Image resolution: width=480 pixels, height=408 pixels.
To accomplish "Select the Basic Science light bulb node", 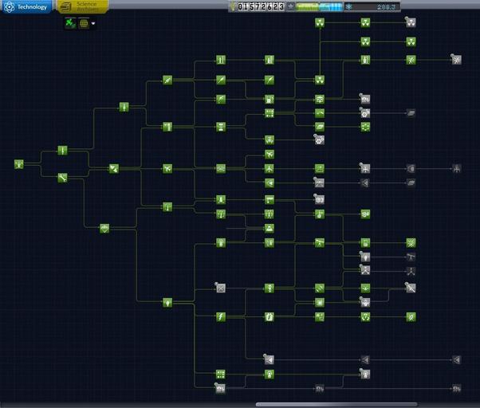I will click(x=167, y=303).
